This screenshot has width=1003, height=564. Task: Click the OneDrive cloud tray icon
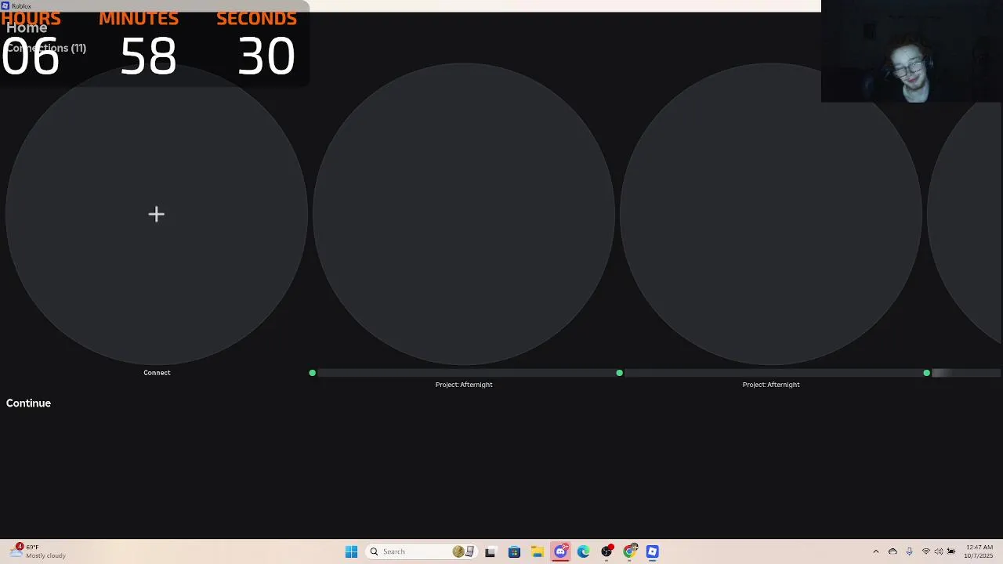click(x=893, y=551)
